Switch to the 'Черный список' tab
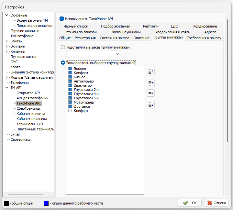This screenshot has height=210, width=233. pyautogui.click(x=76, y=26)
